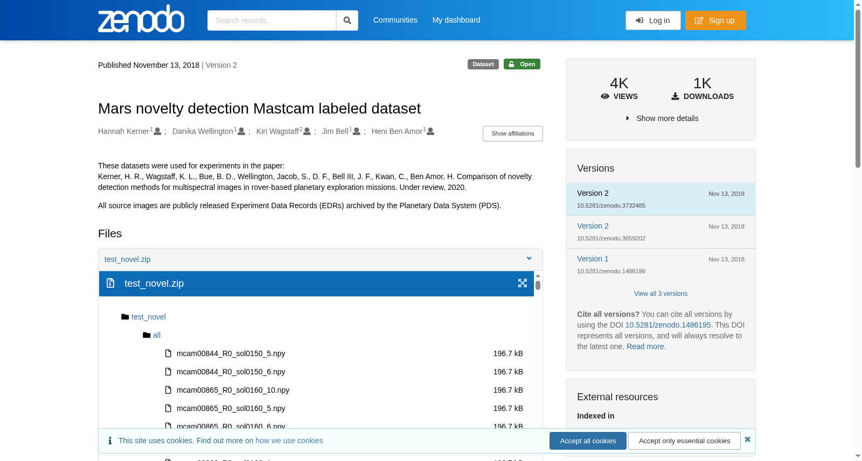Screen dimensions: 862x461
Task: Click the magnifying glass search button
Action: click(347, 20)
